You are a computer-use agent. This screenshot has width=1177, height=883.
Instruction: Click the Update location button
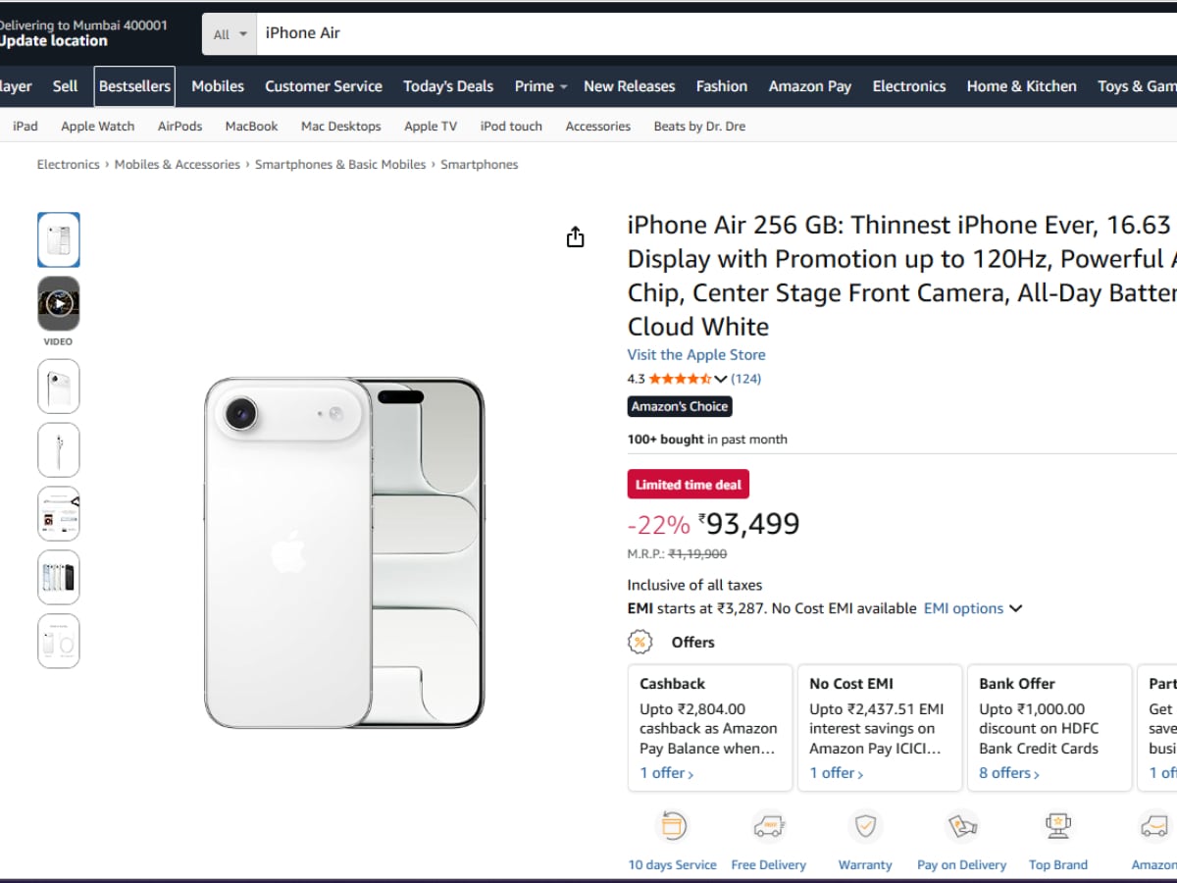pos(53,41)
